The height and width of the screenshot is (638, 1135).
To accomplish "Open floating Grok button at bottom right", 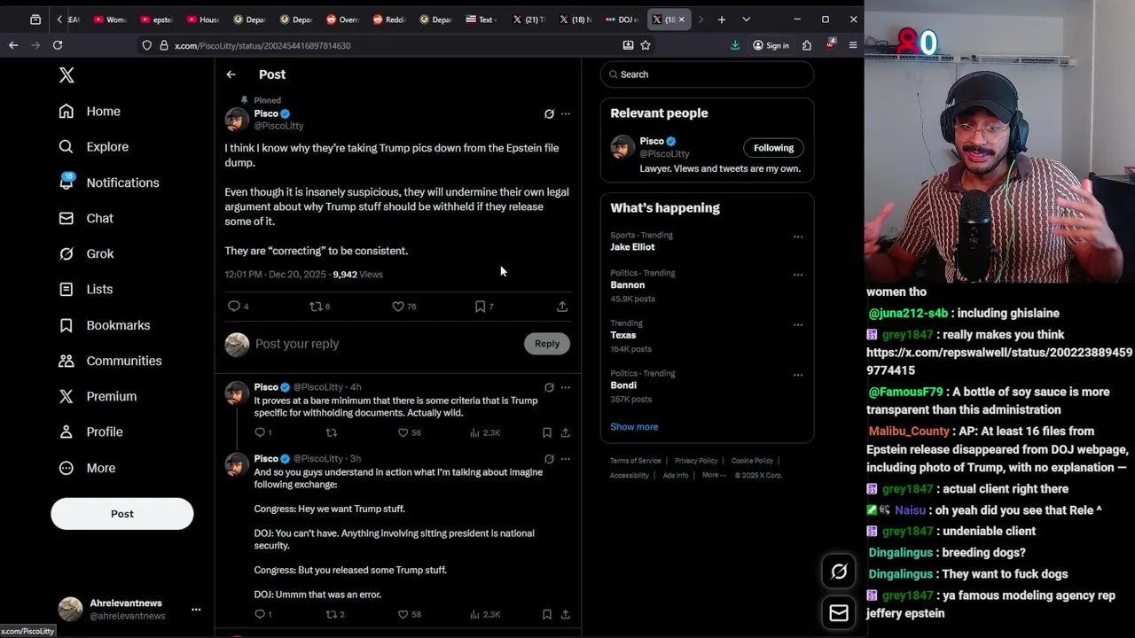I will click(x=839, y=572).
